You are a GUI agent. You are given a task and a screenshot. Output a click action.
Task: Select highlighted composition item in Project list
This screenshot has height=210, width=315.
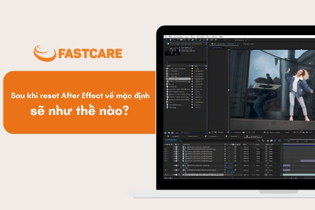click(178, 79)
